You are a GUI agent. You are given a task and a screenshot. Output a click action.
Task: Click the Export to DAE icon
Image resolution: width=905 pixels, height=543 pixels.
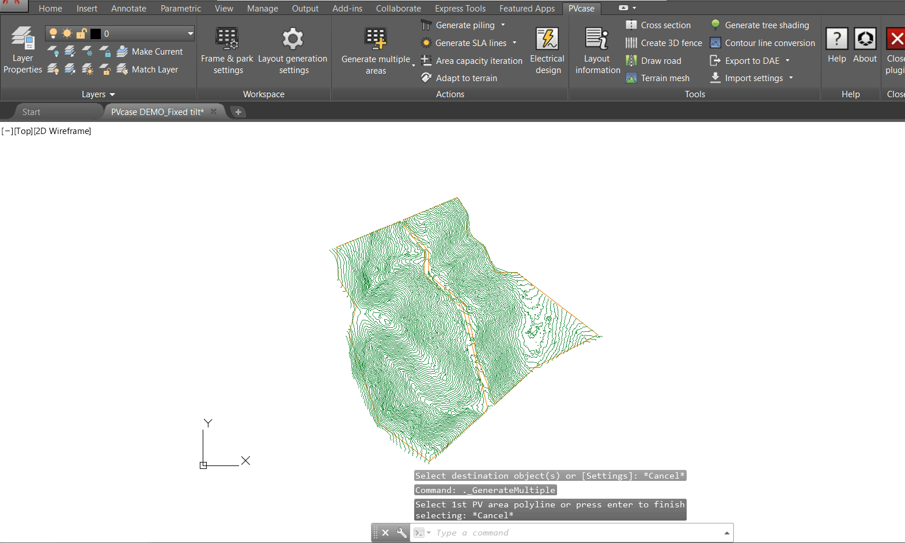pyautogui.click(x=715, y=60)
